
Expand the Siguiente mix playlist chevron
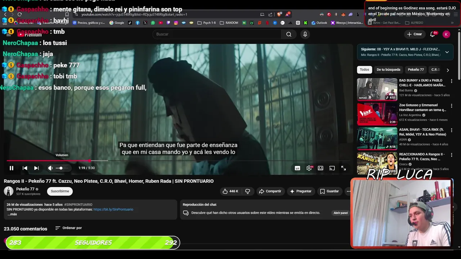[447, 52]
